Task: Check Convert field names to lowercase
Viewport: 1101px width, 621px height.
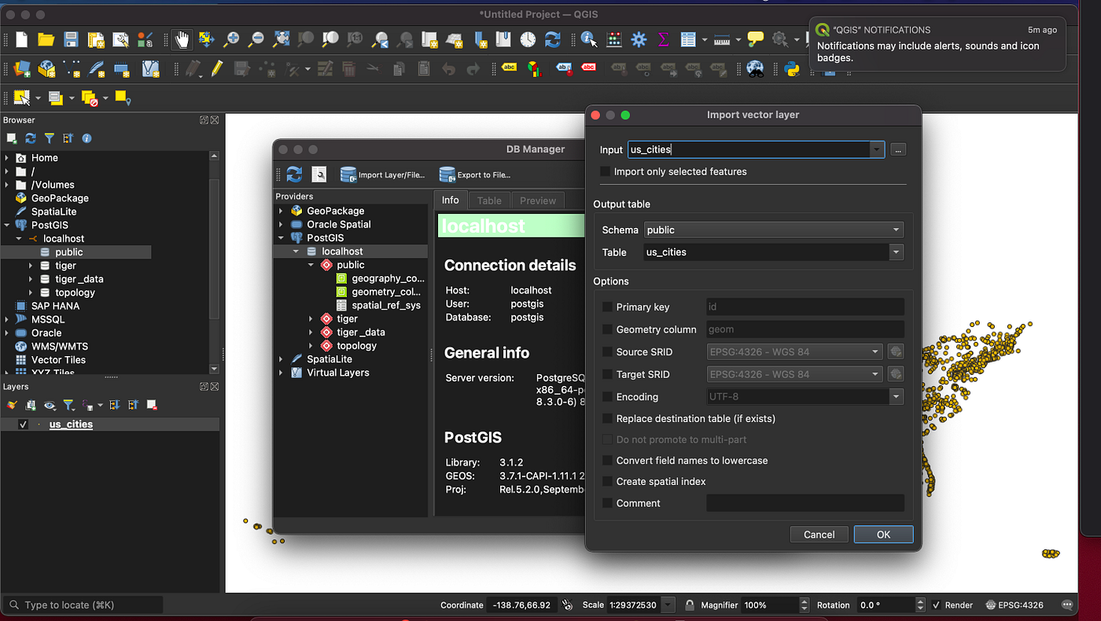Action: (x=607, y=461)
